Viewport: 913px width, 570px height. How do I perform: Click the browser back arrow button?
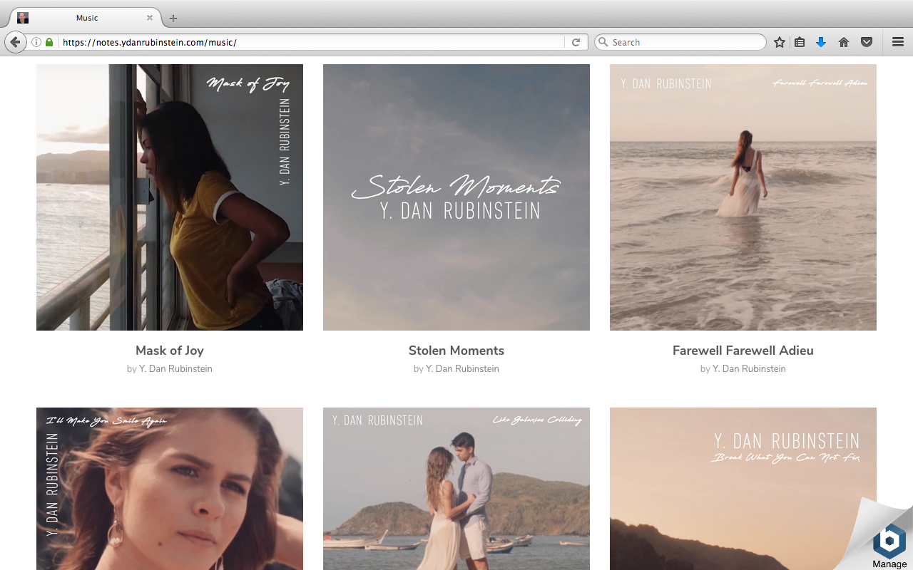[x=16, y=42]
